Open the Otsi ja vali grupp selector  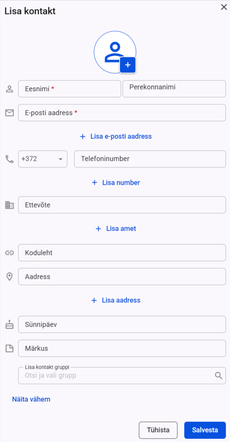coord(122,376)
